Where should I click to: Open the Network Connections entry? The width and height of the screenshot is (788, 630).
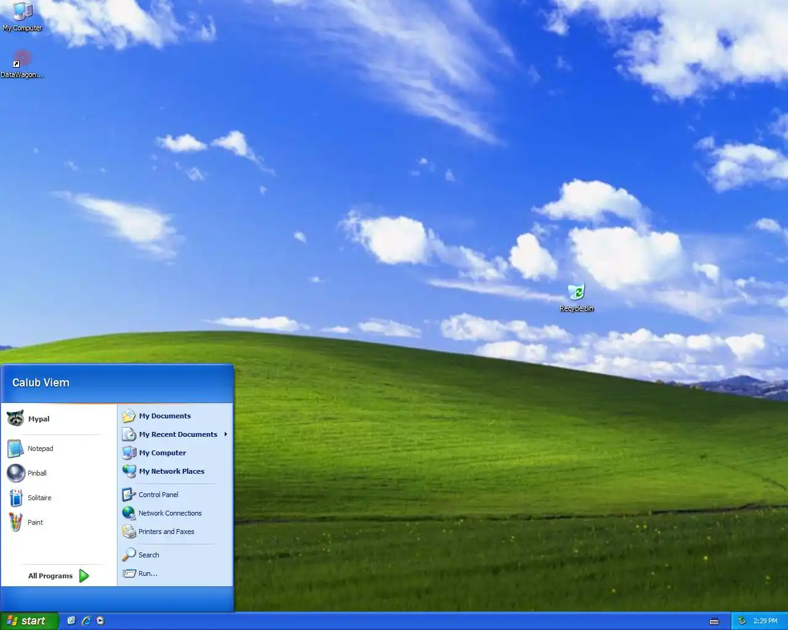tap(175, 513)
